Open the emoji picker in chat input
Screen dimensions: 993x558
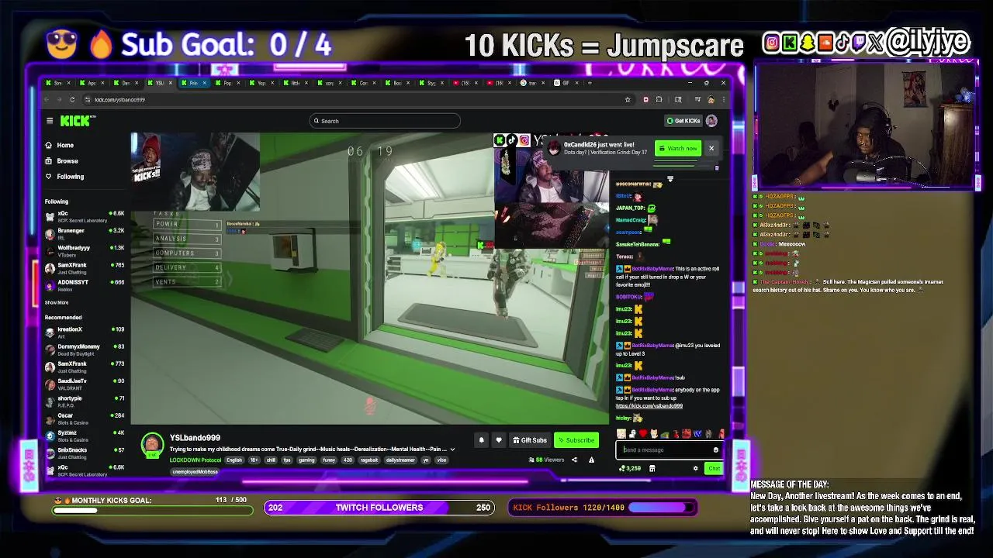716,449
